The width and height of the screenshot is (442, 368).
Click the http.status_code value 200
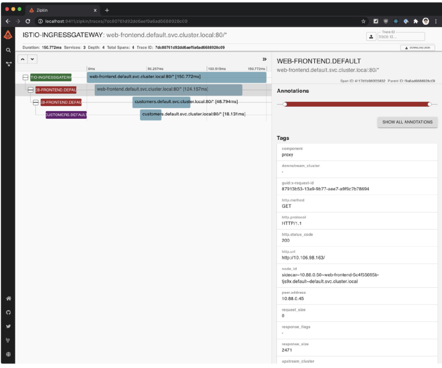(x=285, y=240)
